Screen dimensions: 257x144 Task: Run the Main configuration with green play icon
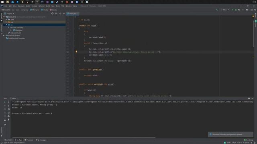[x=232, y=10]
